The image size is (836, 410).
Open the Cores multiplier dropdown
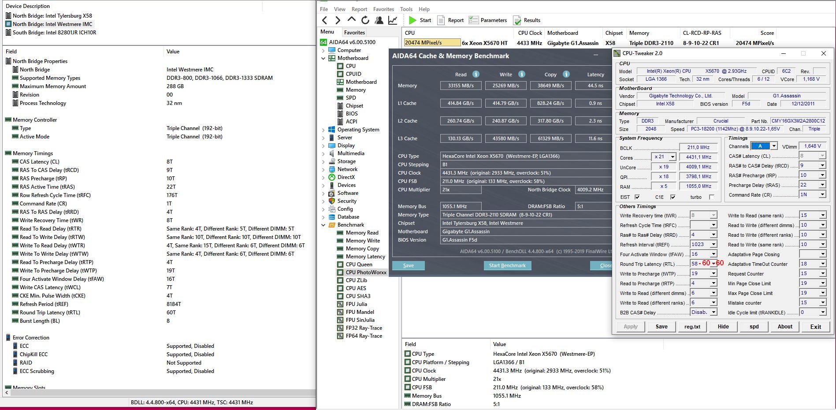[x=672, y=157]
